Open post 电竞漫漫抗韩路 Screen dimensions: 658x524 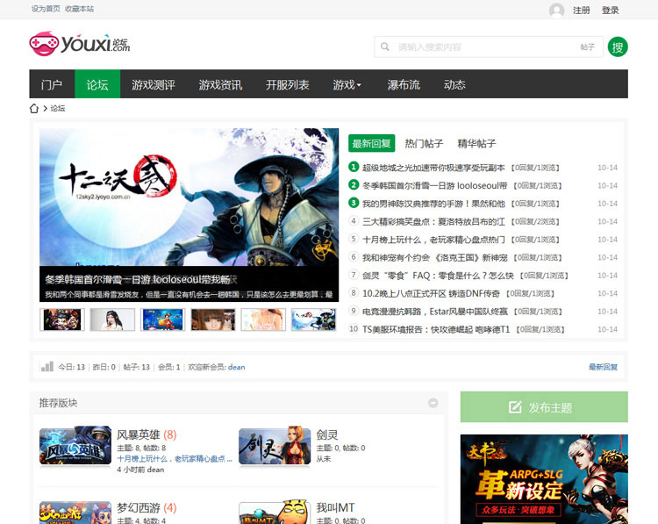click(435, 312)
